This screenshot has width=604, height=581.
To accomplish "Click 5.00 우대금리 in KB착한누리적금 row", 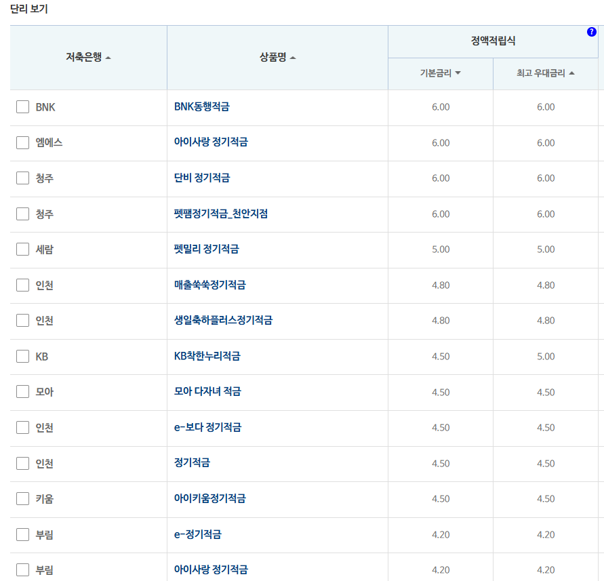I will (x=546, y=357).
